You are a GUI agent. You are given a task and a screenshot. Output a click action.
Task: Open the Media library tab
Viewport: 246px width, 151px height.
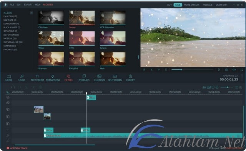(9, 78)
